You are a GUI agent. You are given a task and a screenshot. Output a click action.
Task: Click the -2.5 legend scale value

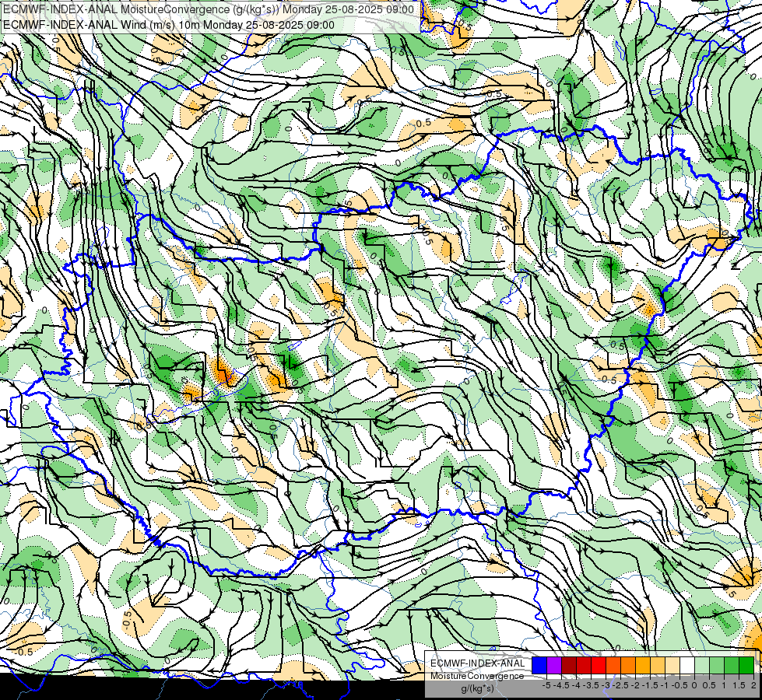[x=621, y=685]
